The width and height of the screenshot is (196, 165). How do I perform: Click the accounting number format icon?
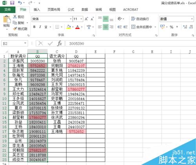(x=162, y=27)
